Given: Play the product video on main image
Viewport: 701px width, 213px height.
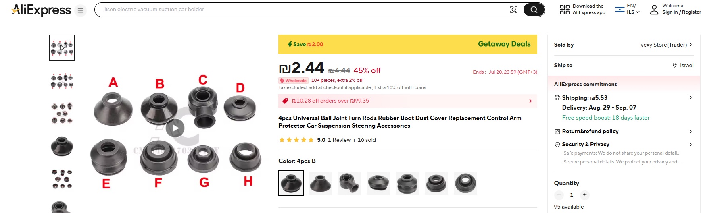Looking at the screenshot, I should click(x=175, y=128).
